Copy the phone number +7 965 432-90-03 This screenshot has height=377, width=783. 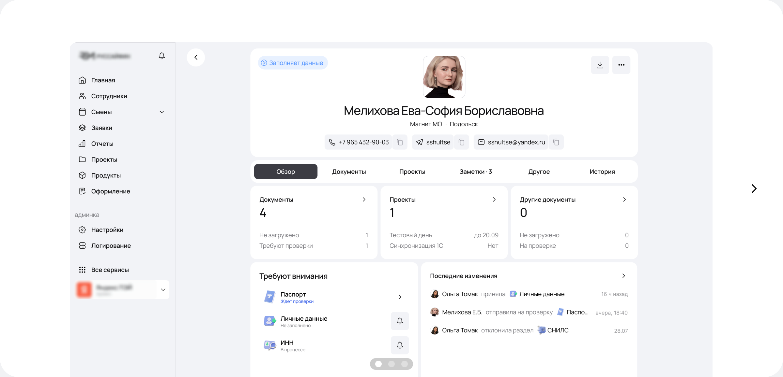point(400,142)
